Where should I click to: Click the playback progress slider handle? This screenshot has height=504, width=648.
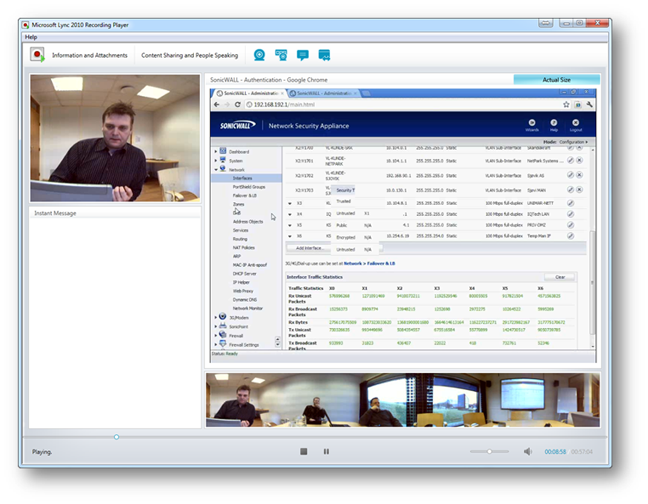tap(116, 437)
